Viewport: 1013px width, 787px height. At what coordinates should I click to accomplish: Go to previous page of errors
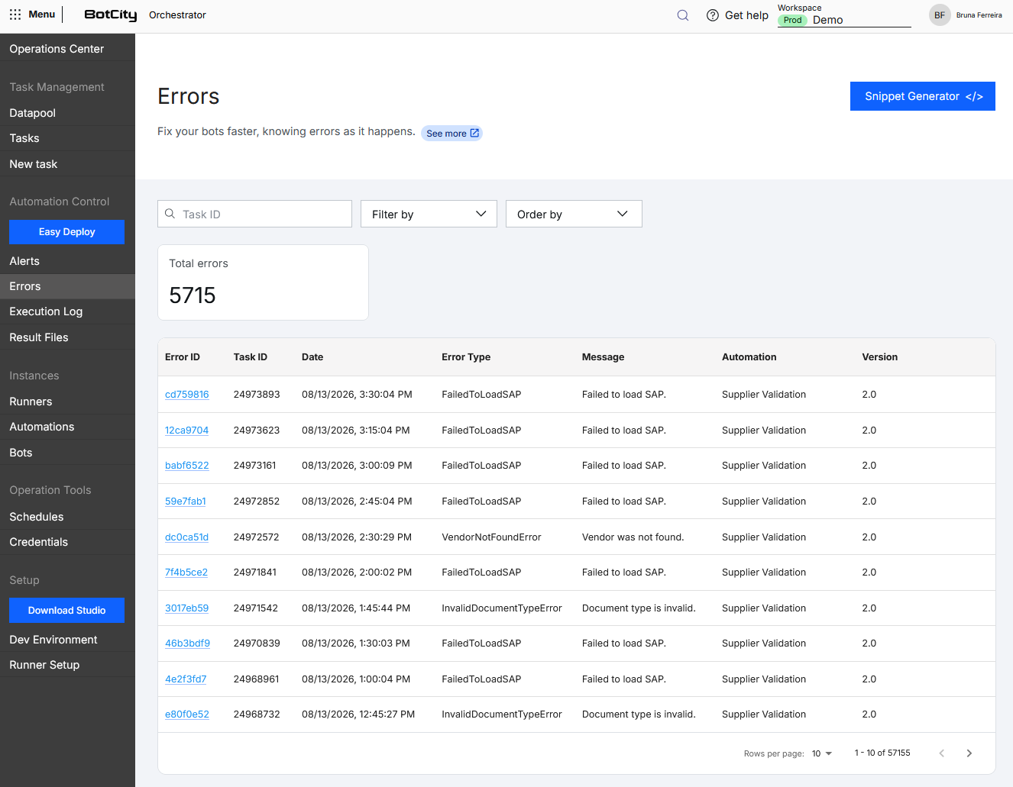942,753
